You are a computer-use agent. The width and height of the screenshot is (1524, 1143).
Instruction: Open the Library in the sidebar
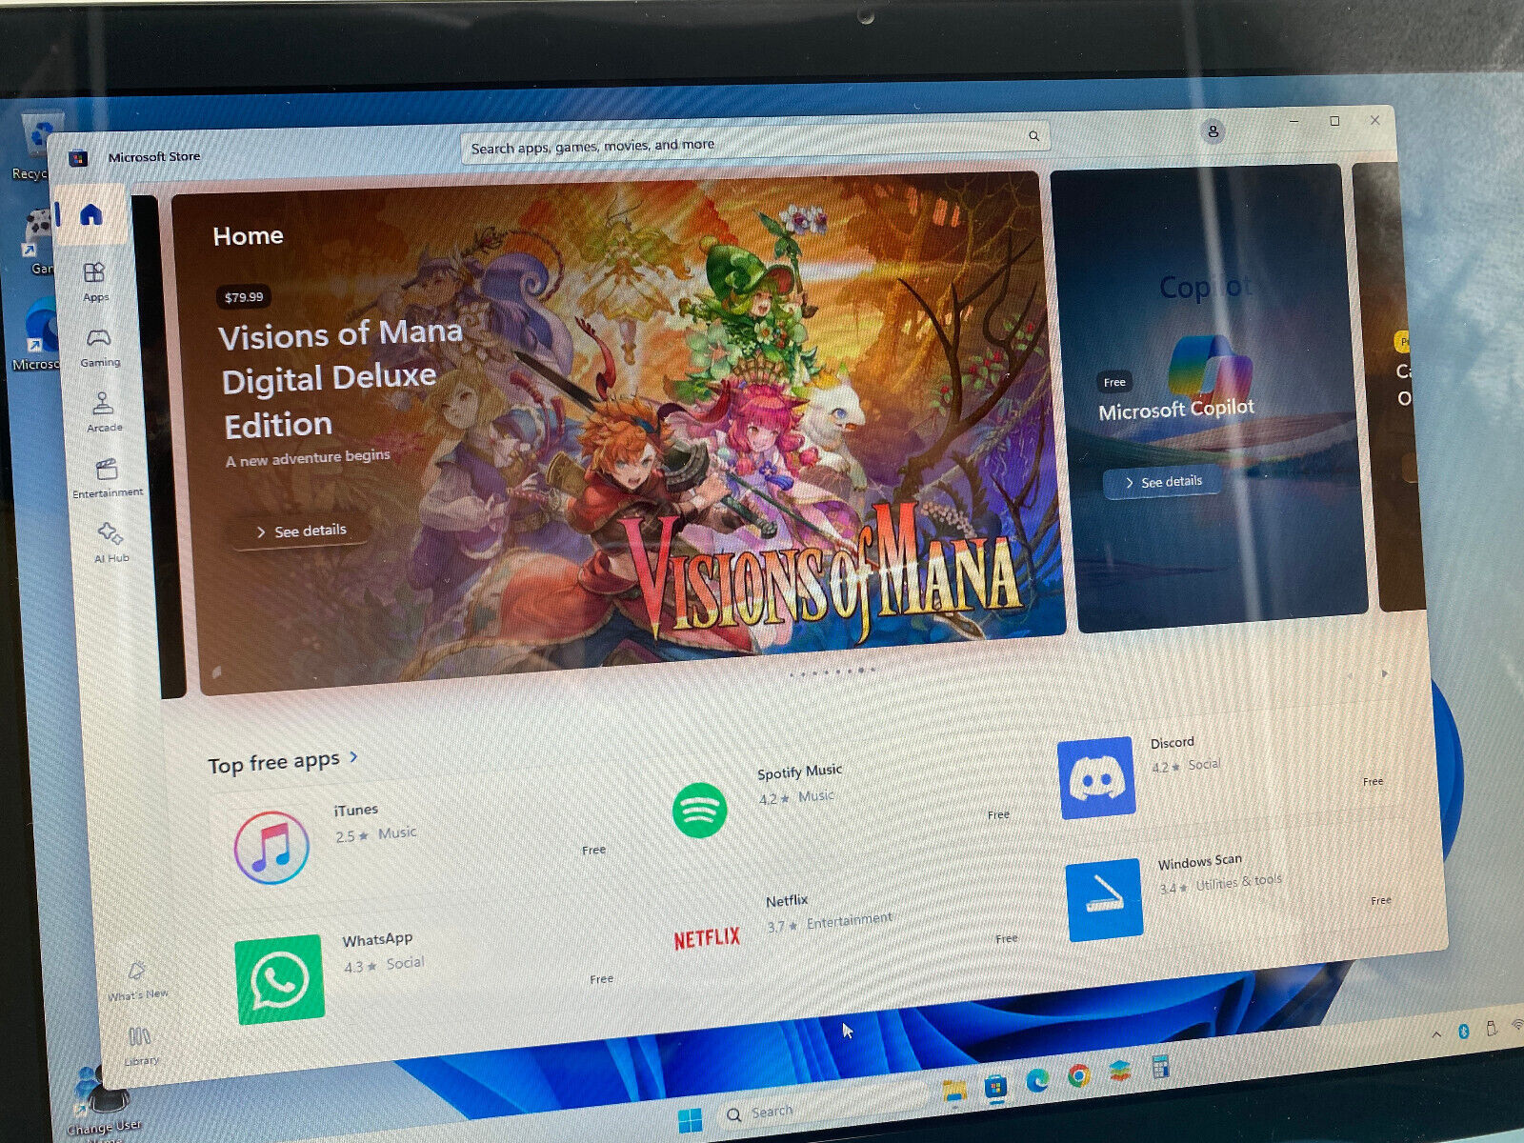pyautogui.click(x=140, y=1045)
